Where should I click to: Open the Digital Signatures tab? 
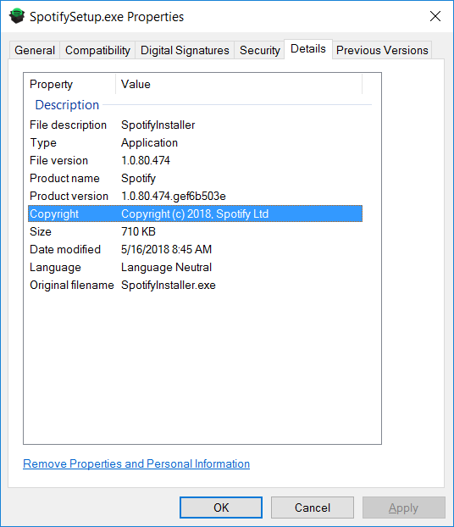[185, 50]
